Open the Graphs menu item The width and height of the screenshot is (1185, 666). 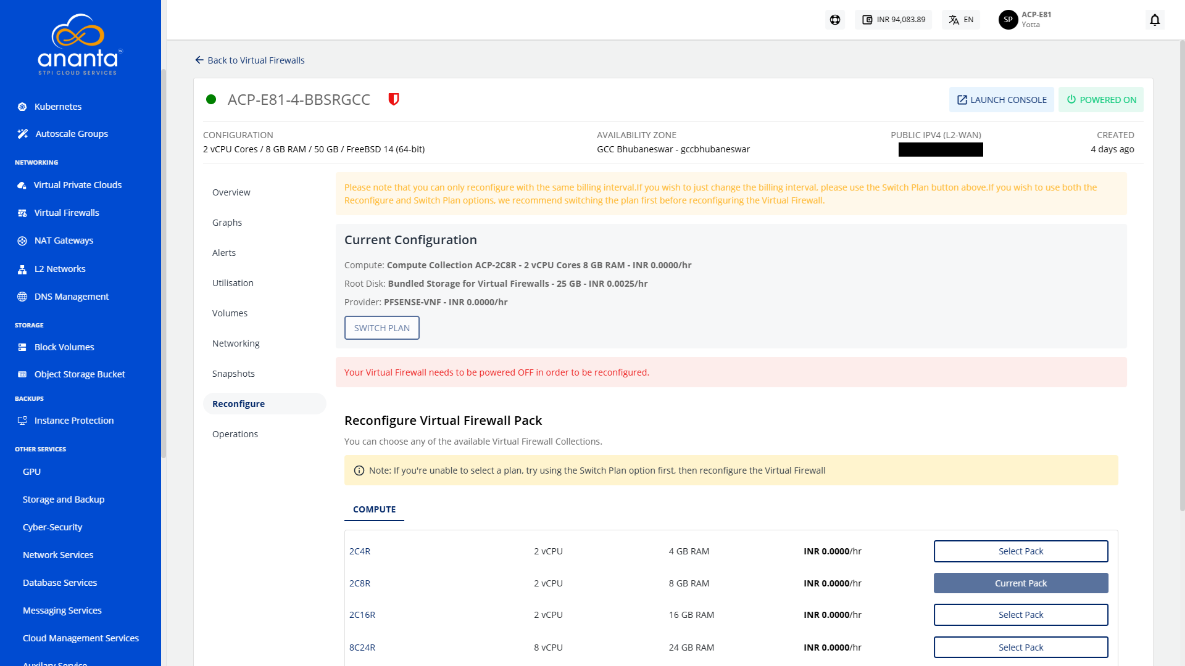[x=227, y=222]
